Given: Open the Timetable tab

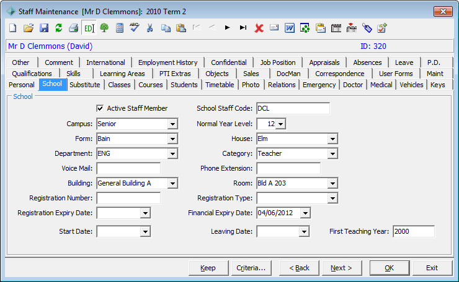Looking at the screenshot, I should [x=220, y=85].
